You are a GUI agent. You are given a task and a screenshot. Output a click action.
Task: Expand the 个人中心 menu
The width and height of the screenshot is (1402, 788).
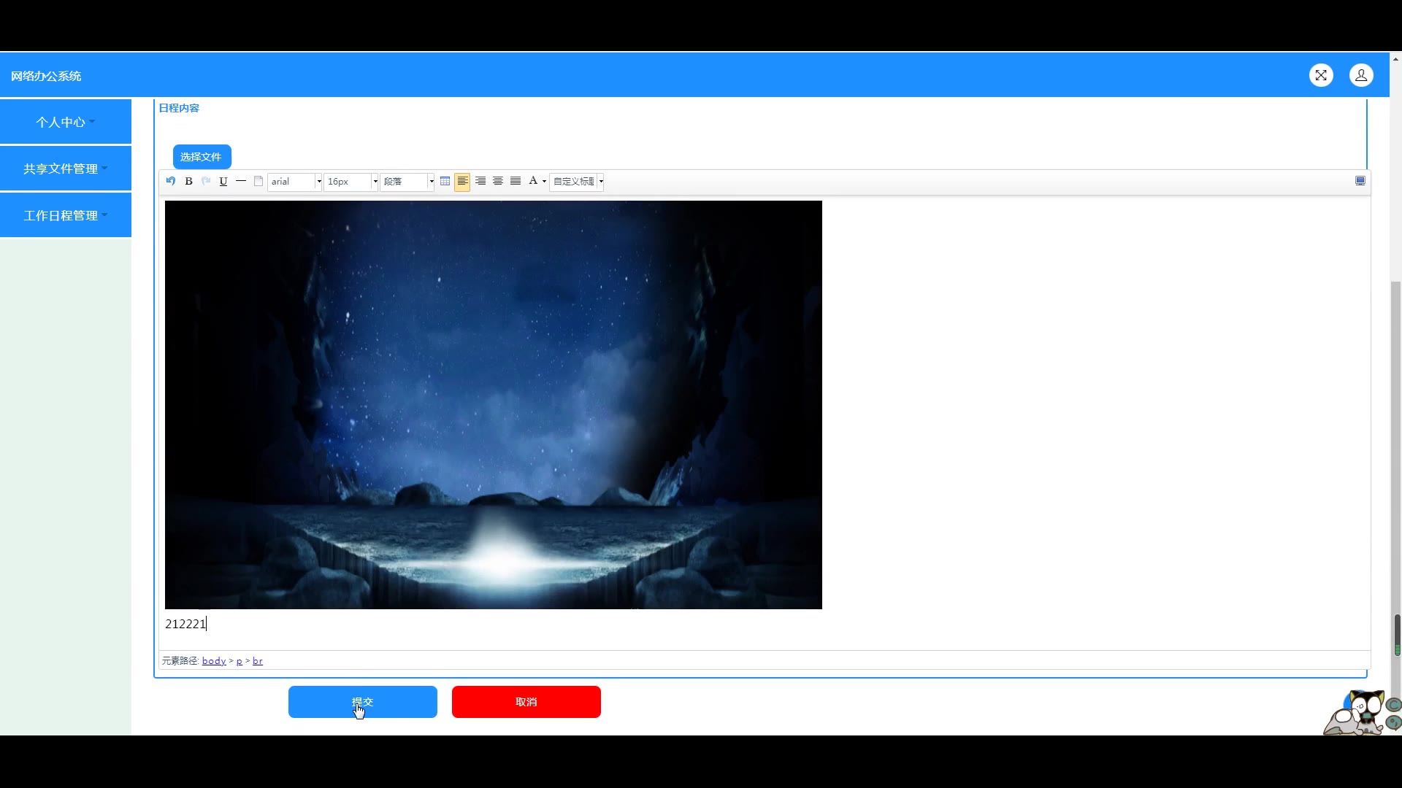tap(66, 122)
